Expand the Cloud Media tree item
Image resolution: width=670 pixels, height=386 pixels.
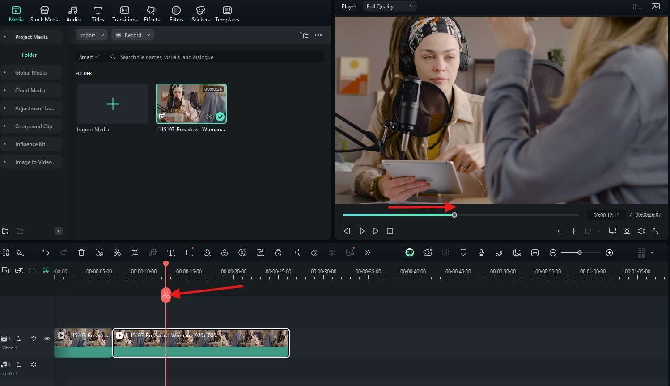pyautogui.click(x=5, y=90)
